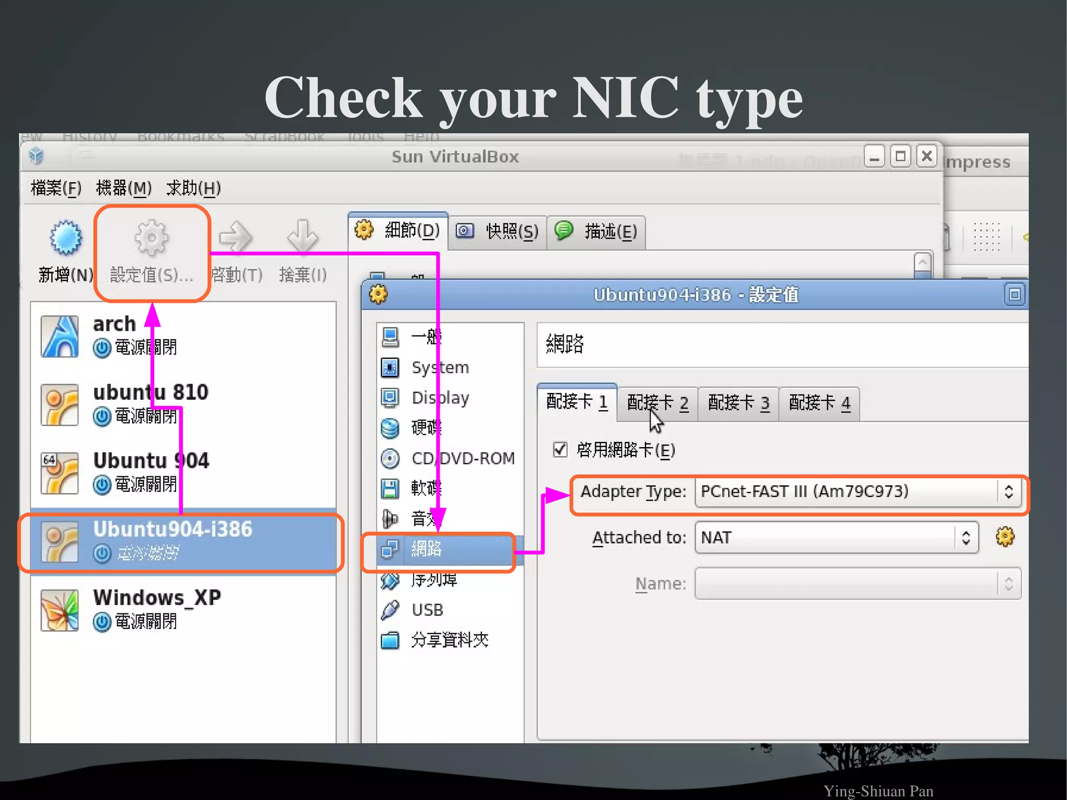Open the CD/DVD-ROM settings category

pos(450,458)
